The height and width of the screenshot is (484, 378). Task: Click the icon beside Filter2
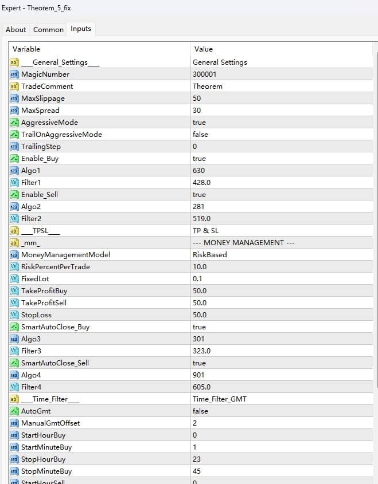(14, 219)
